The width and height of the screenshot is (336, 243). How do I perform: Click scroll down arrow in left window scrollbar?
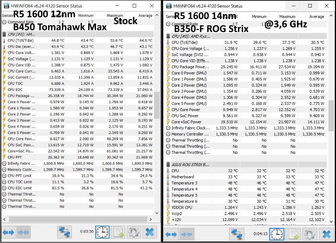point(157,213)
